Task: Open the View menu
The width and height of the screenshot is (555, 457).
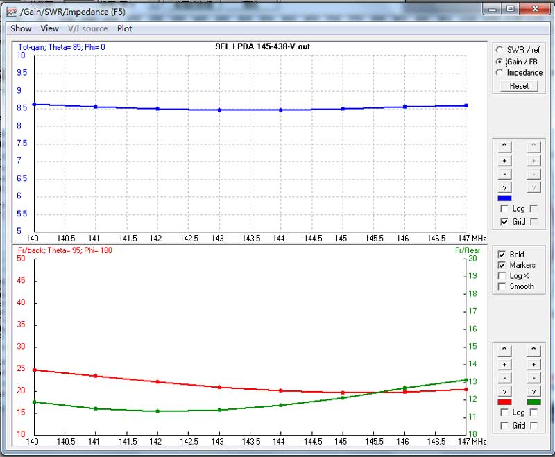Action: click(x=49, y=28)
